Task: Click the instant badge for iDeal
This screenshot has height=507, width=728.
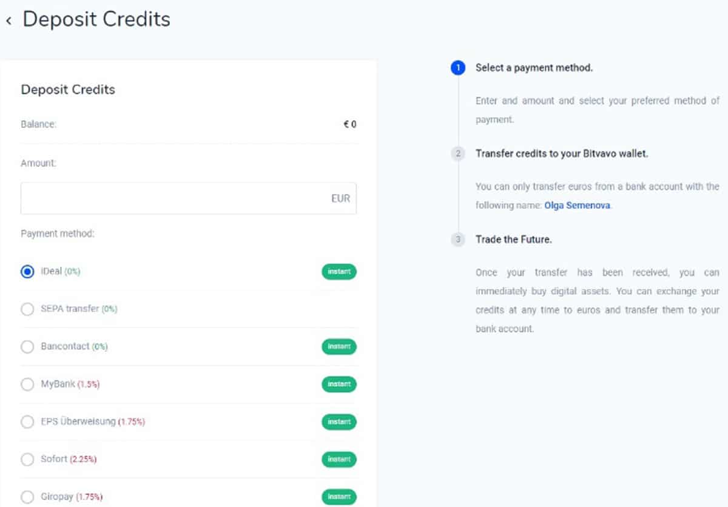Action: pyautogui.click(x=339, y=272)
